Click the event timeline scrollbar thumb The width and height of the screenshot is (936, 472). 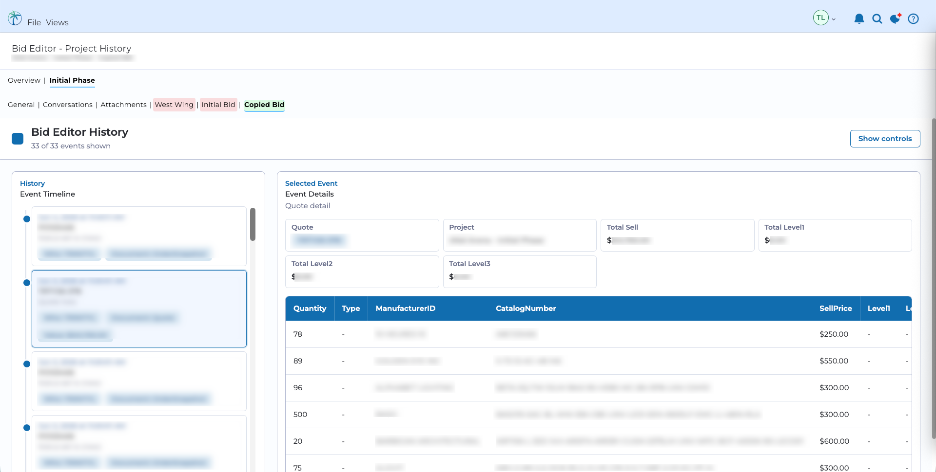pyautogui.click(x=253, y=224)
